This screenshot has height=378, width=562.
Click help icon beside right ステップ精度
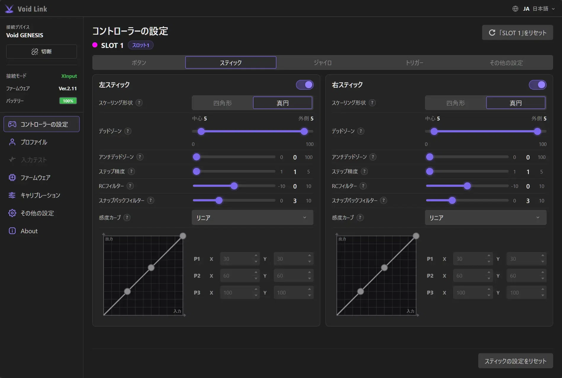click(x=365, y=171)
